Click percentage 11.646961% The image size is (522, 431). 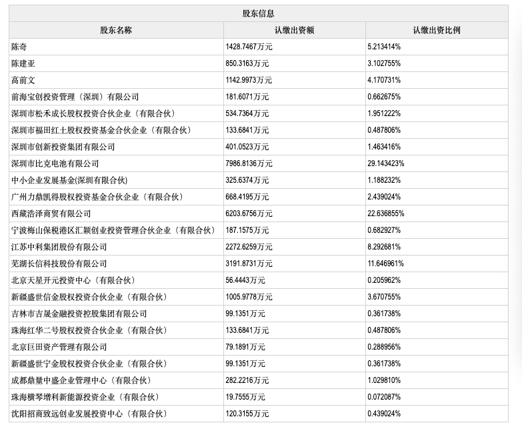[x=385, y=264]
